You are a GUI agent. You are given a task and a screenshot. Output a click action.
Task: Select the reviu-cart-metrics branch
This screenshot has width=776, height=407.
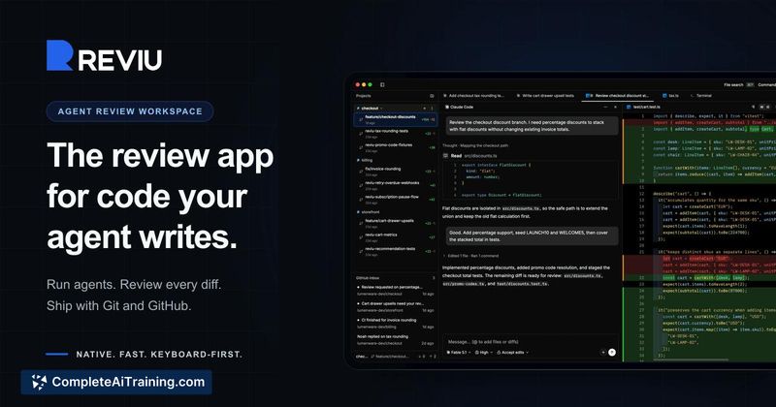click(x=395, y=236)
